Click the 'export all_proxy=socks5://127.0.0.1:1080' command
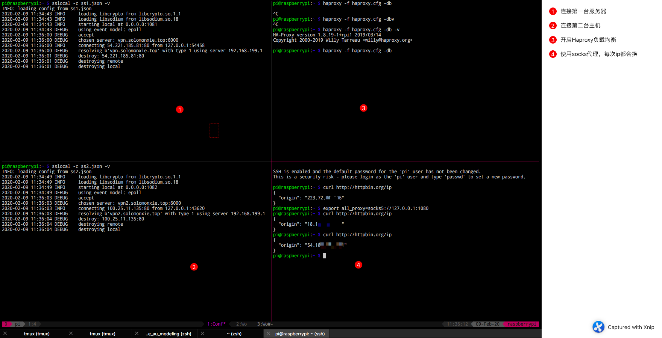662x338 pixels. tap(375, 208)
